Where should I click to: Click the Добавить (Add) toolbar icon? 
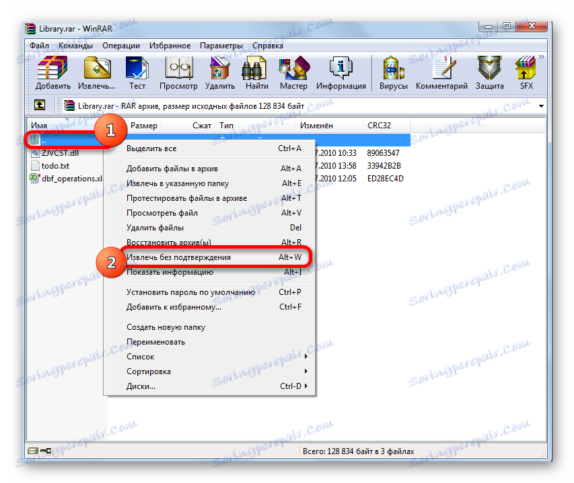tap(52, 73)
